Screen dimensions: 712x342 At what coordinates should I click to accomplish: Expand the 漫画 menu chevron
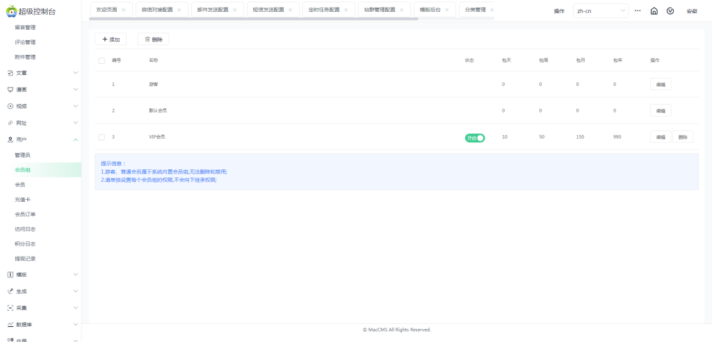(x=76, y=89)
